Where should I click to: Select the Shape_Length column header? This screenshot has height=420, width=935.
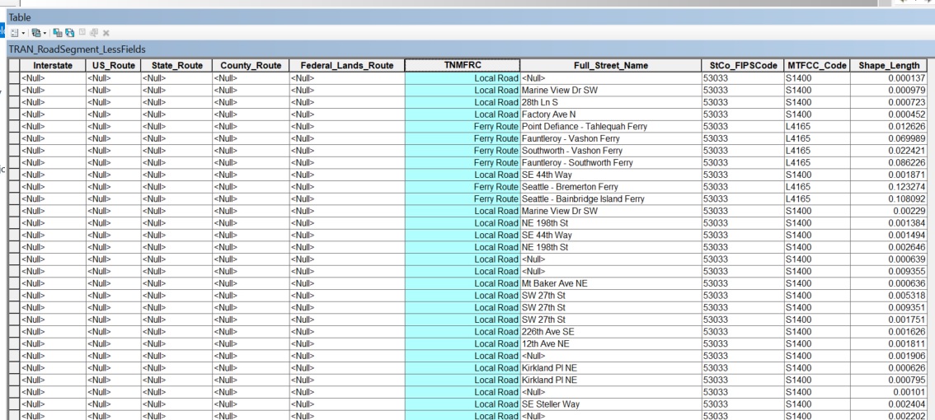pos(889,66)
